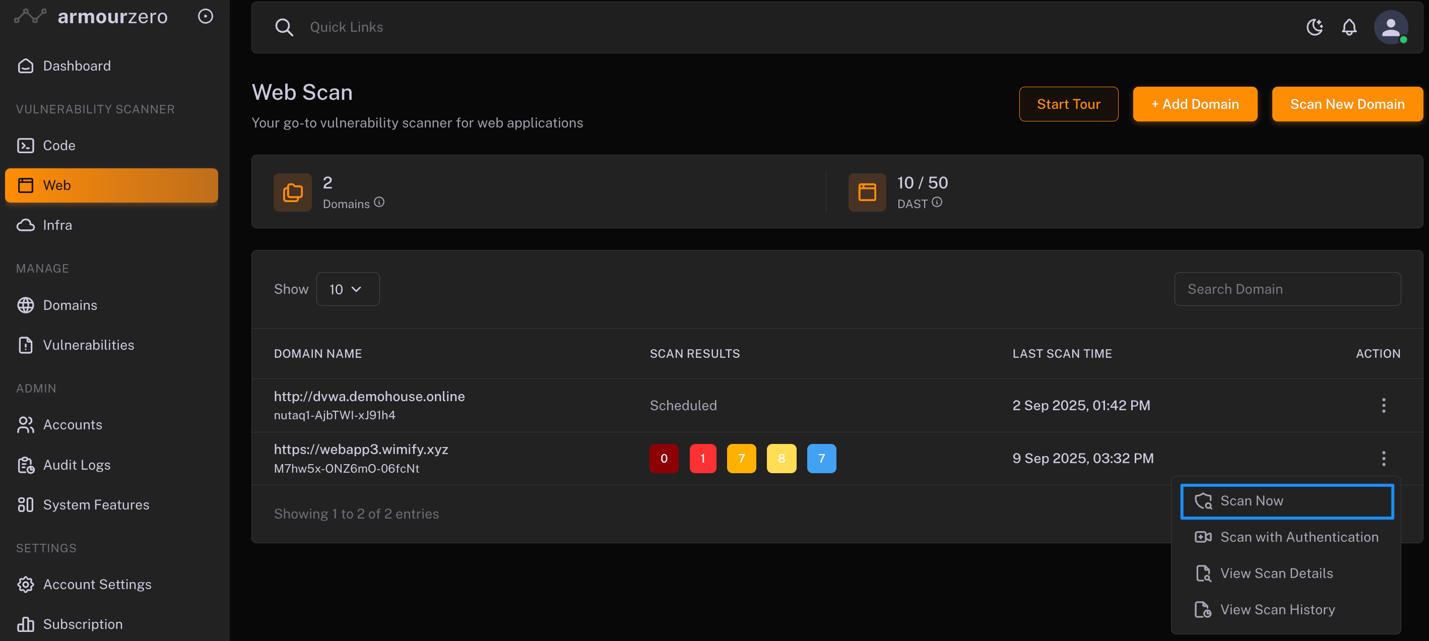Image resolution: width=1429 pixels, height=641 pixels.
Task: Open Audit Logs in sidebar
Action: click(x=77, y=465)
